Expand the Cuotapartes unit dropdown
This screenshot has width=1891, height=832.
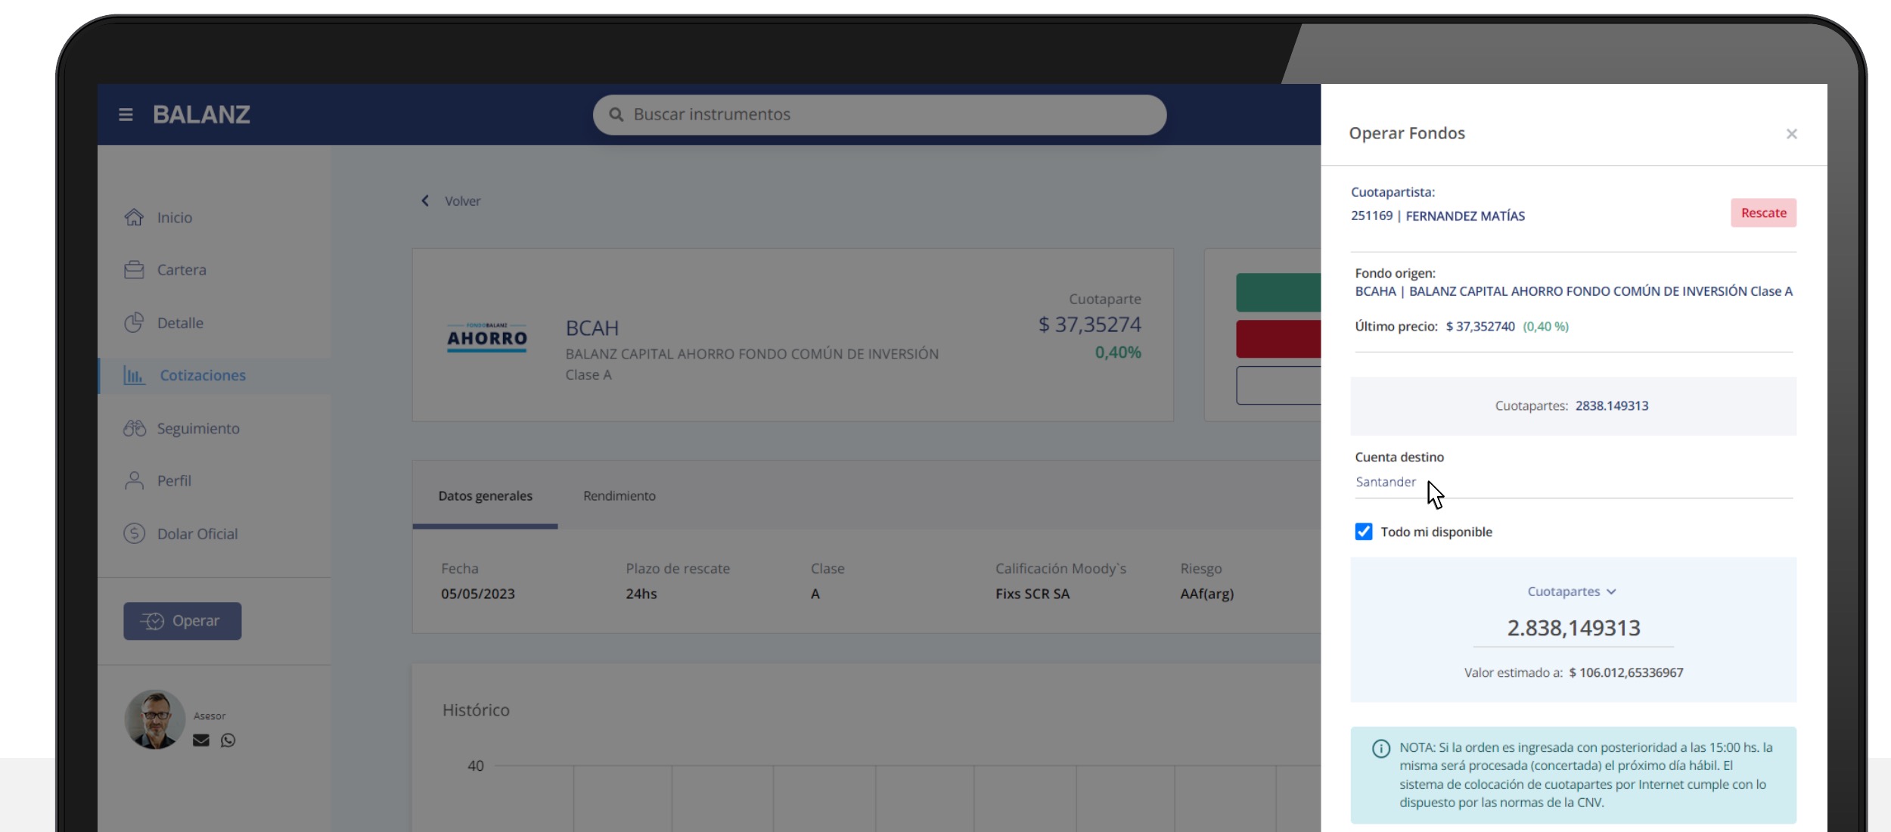pos(1571,591)
